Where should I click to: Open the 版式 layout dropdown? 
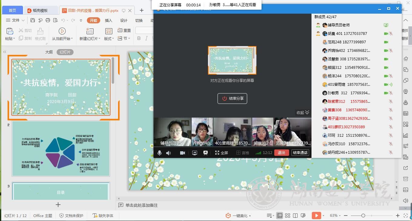(113, 39)
